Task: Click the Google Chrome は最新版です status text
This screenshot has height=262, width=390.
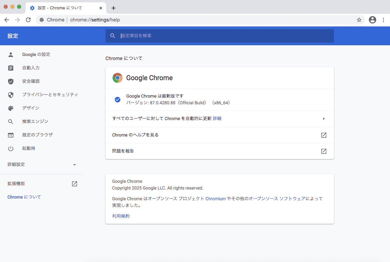Action: pyautogui.click(x=155, y=96)
